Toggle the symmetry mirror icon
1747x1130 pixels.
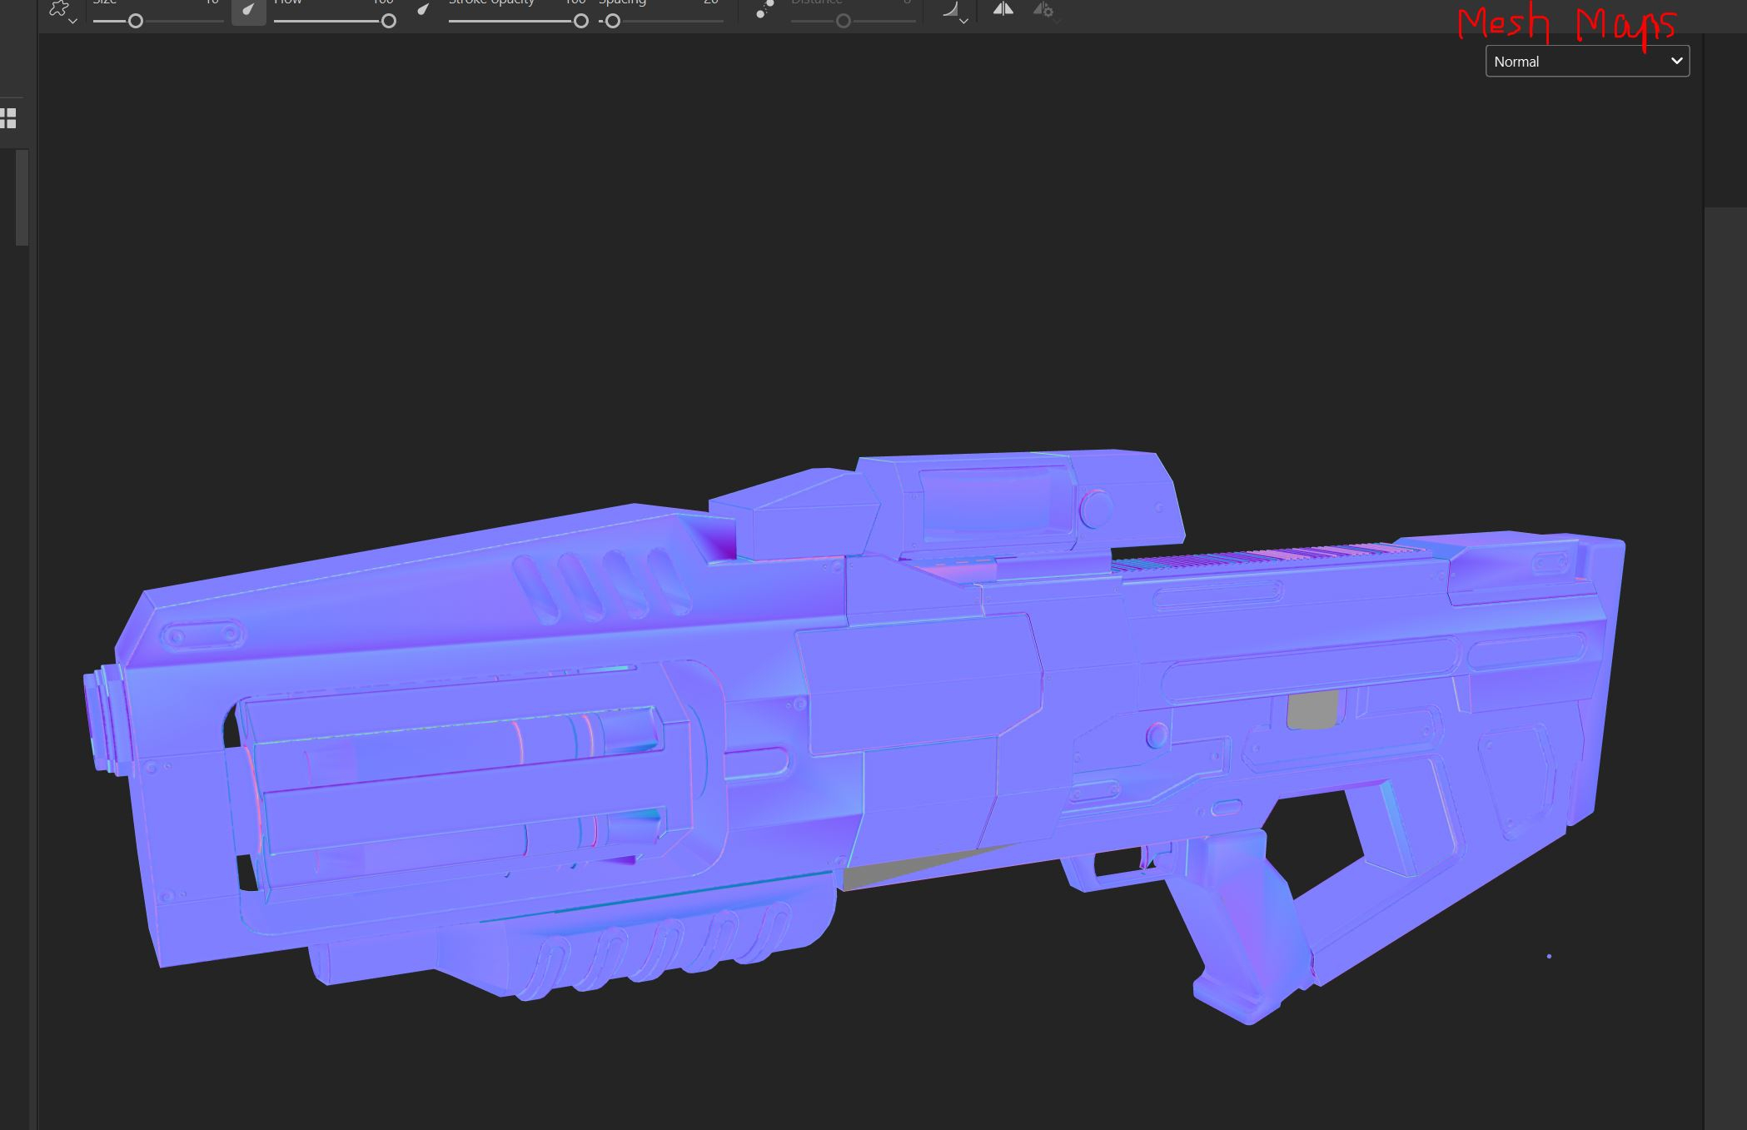pos(1003,9)
